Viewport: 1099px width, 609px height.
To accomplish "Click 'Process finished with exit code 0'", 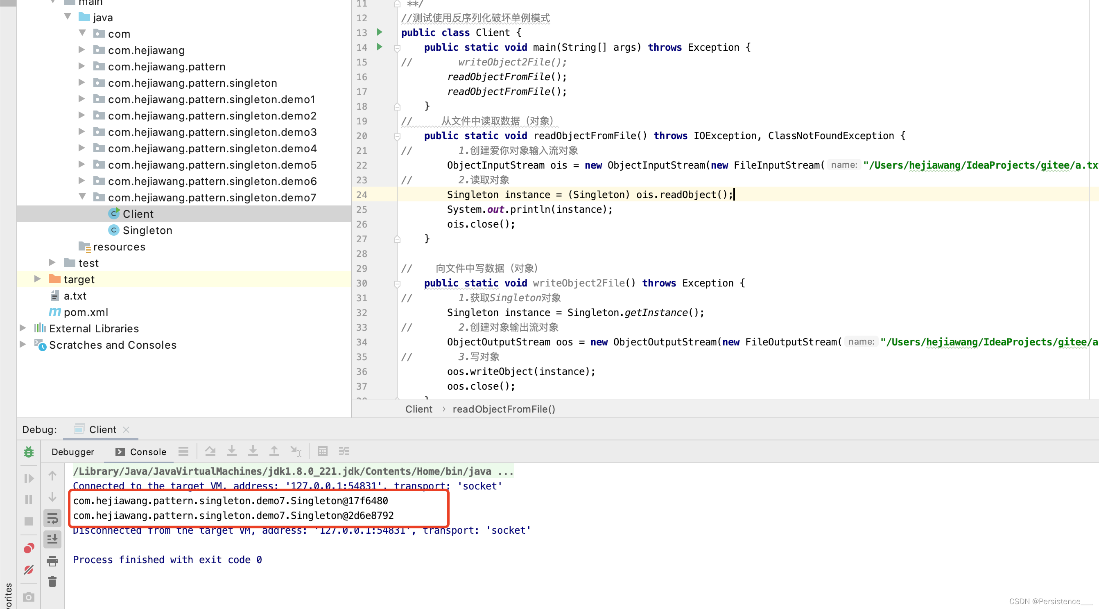I will pos(167,560).
